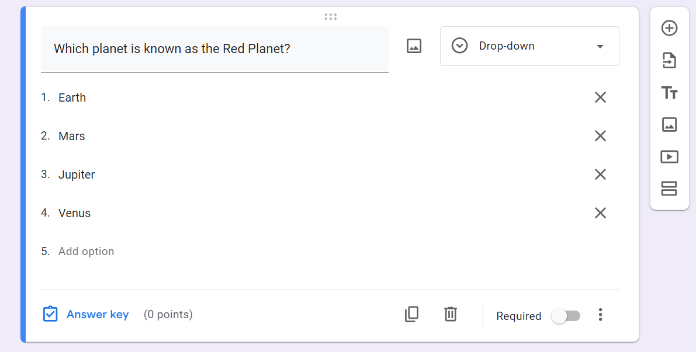696x352 pixels.
Task: Add a title and description block
Action: [x=669, y=92]
